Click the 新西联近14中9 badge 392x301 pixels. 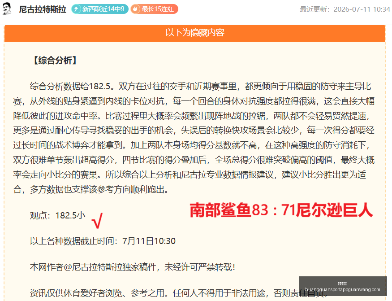coord(100,9)
